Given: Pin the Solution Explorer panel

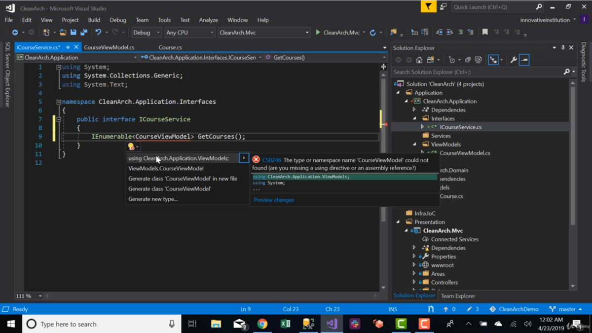Looking at the screenshot, I should 563,48.
